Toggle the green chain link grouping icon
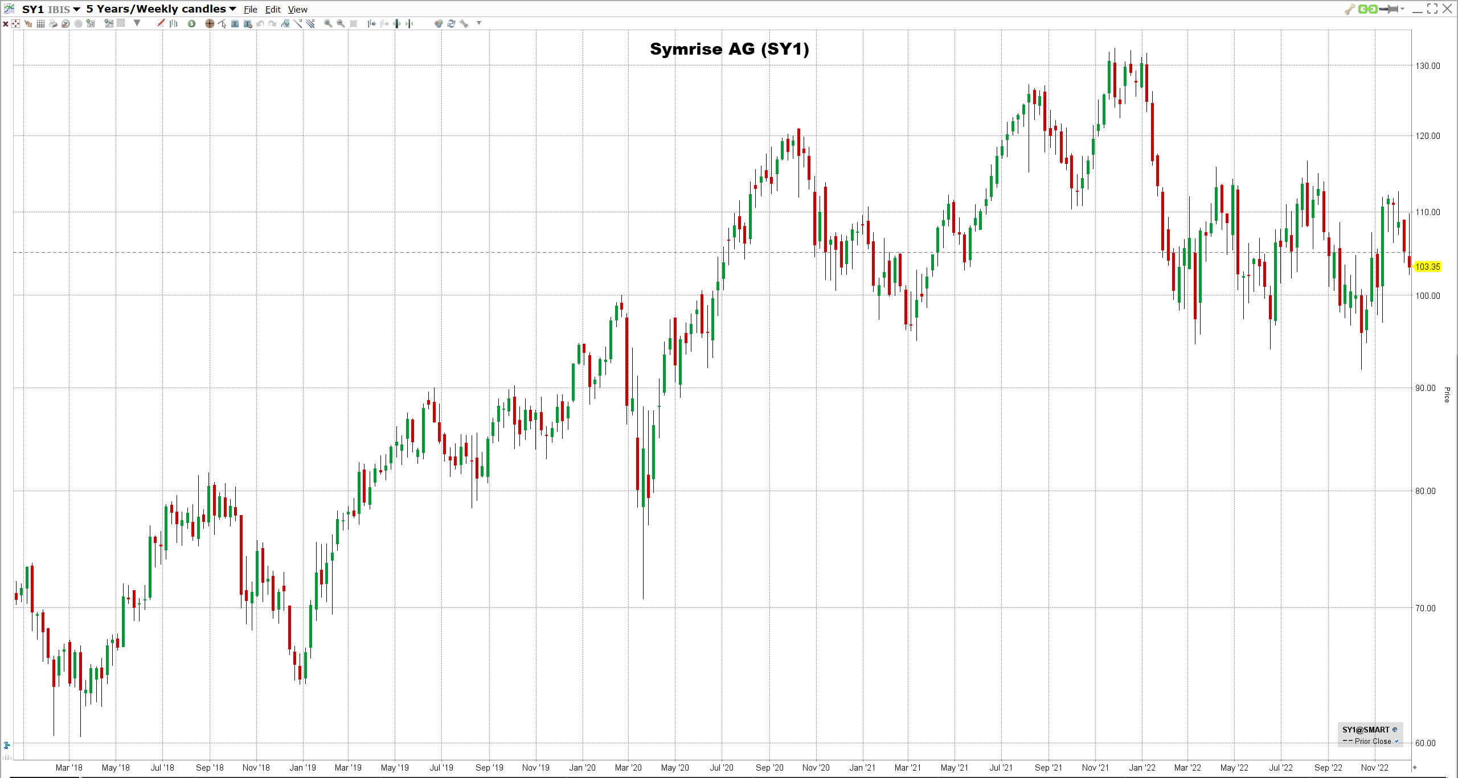The width and height of the screenshot is (1458, 778). (x=1367, y=9)
